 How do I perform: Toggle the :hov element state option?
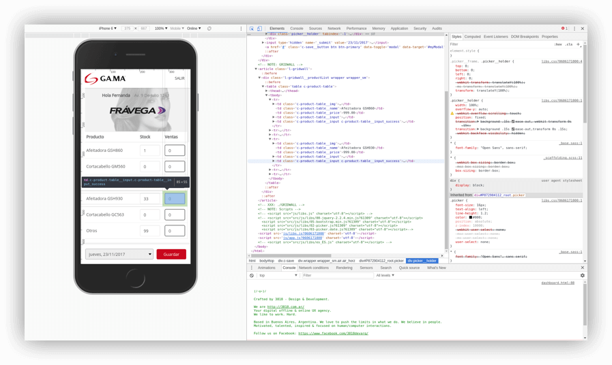(558, 44)
